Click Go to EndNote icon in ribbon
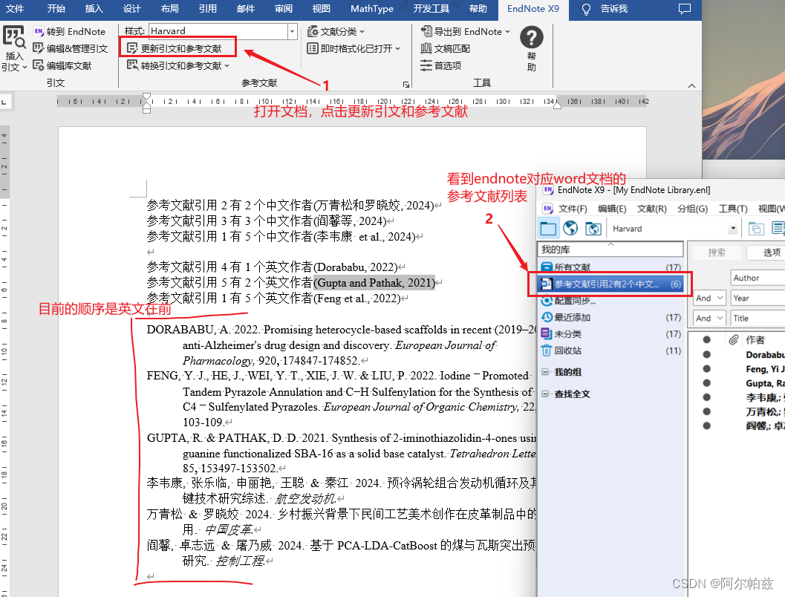This screenshot has width=785, height=597. (39, 31)
